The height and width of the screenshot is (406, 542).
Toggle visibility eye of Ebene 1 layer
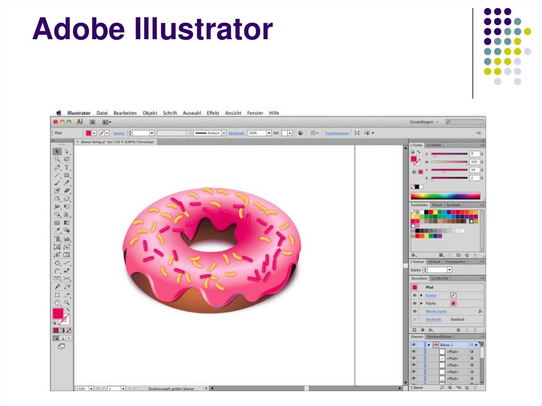pyautogui.click(x=414, y=345)
